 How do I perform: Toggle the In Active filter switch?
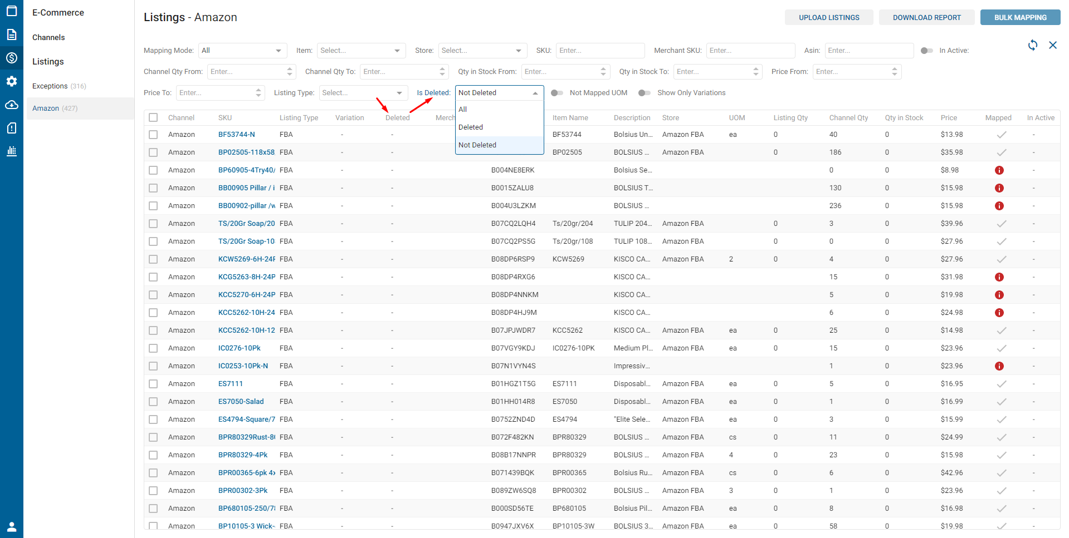pyautogui.click(x=926, y=51)
